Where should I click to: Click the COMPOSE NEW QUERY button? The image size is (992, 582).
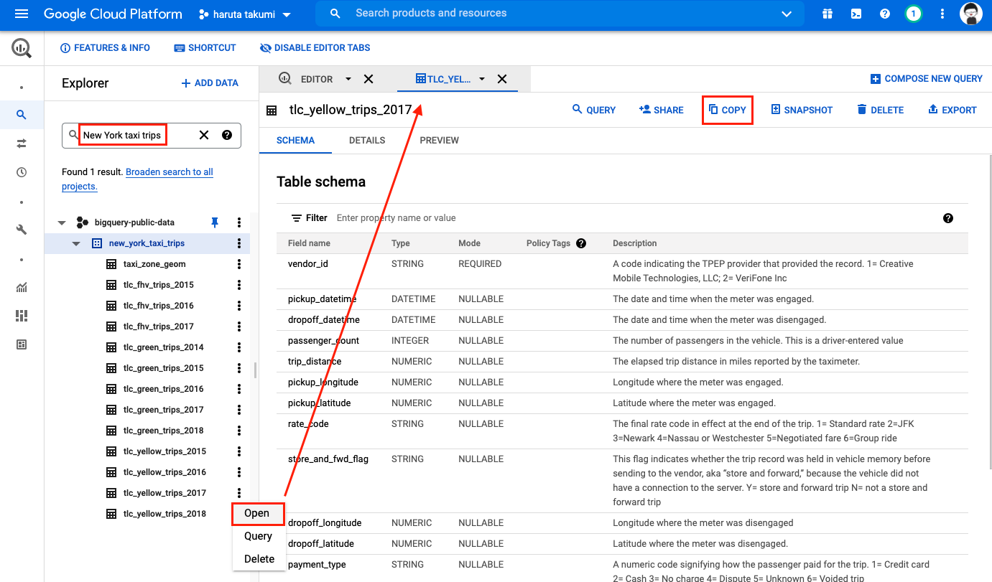(926, 78)
